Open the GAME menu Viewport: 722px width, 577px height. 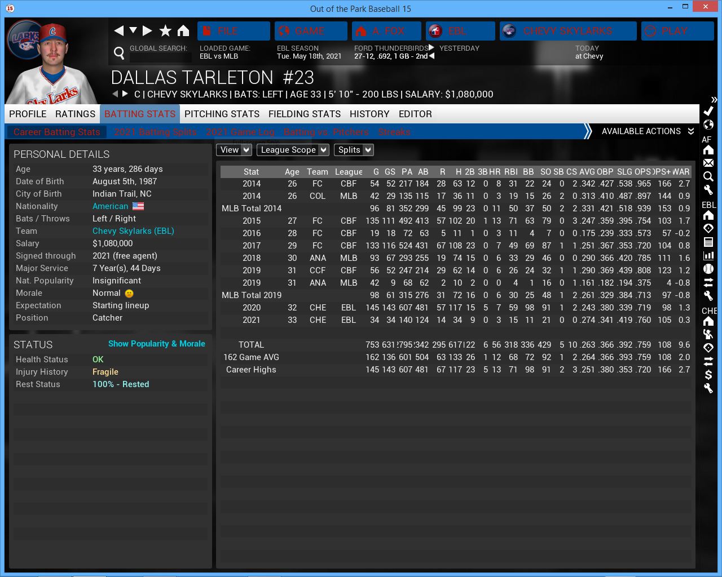pyautogui.click(x=311, y=31)
